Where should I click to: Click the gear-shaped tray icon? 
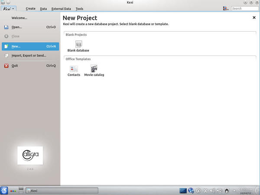198,191
